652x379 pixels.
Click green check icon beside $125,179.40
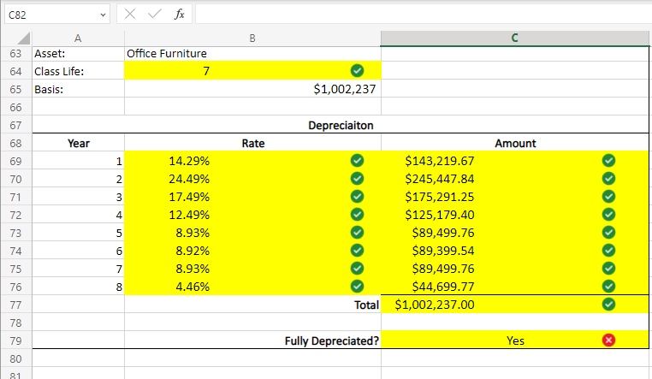(x=608, y=215)
